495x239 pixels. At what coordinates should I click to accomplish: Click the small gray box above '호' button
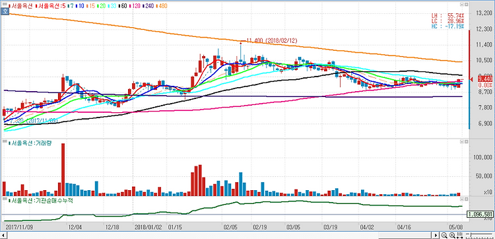5,4
